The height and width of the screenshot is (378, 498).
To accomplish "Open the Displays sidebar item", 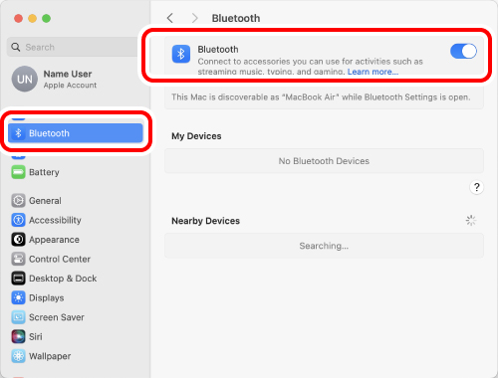I will [x=47, y=297].
